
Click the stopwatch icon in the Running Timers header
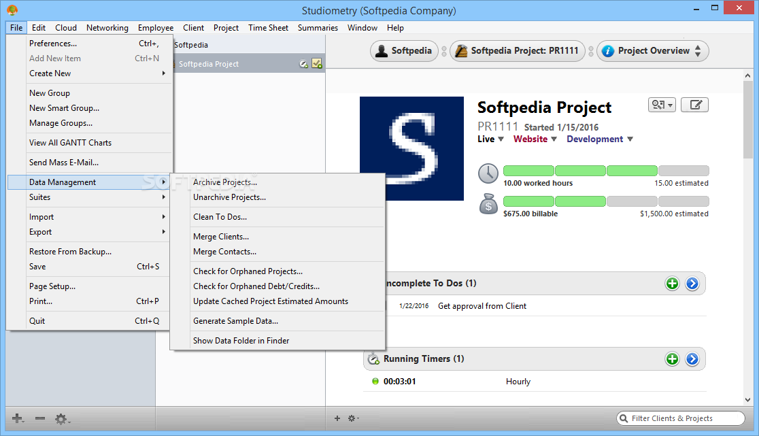(373, 358)
